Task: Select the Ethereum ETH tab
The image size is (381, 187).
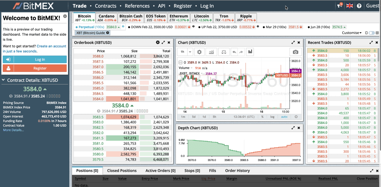Action: (x=179, y=18)
